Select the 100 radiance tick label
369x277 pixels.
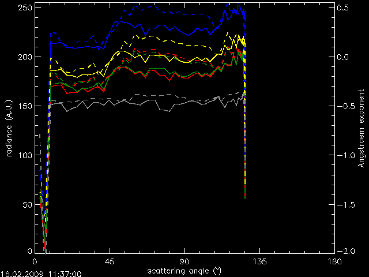[25, 156]
